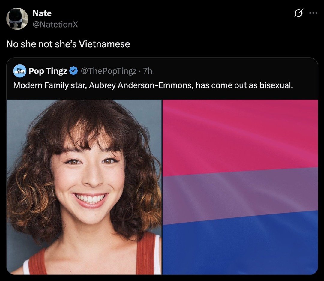Click the Pop Tingz account name
This screenshot has height=281, width=324.
[48, 71]
